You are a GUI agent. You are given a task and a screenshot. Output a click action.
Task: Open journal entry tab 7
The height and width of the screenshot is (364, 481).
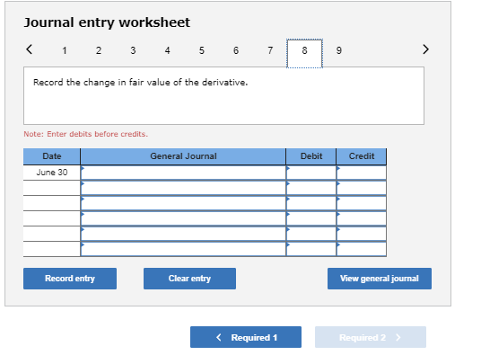[x=270, y=50]
